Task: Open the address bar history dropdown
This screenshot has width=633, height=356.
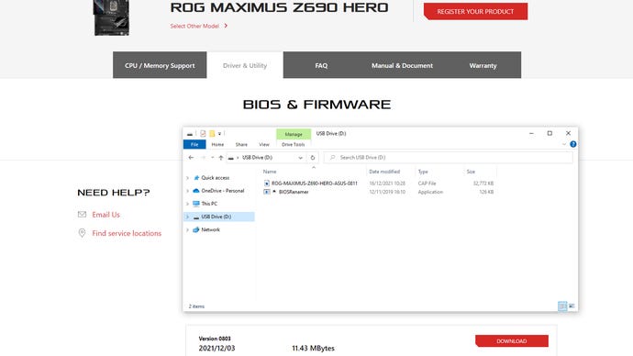Action: click(x=300, y=158)
